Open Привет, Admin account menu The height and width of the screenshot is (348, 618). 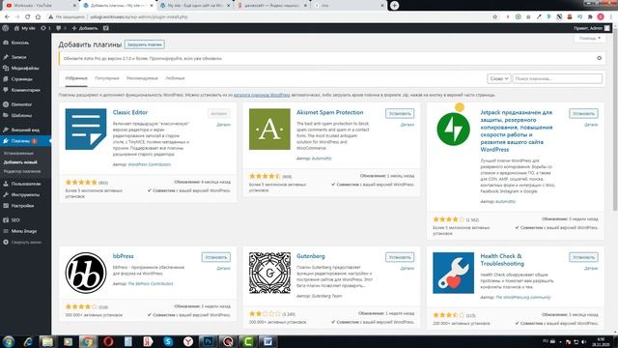click(x=592, y=28)
